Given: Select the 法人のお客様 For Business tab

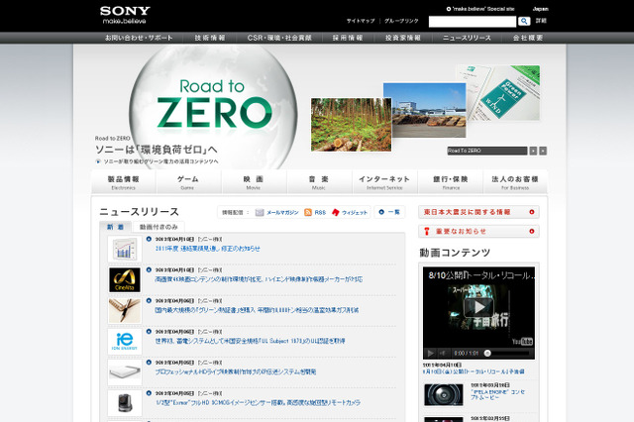Looking at the screenshot, I should point(515,182).
